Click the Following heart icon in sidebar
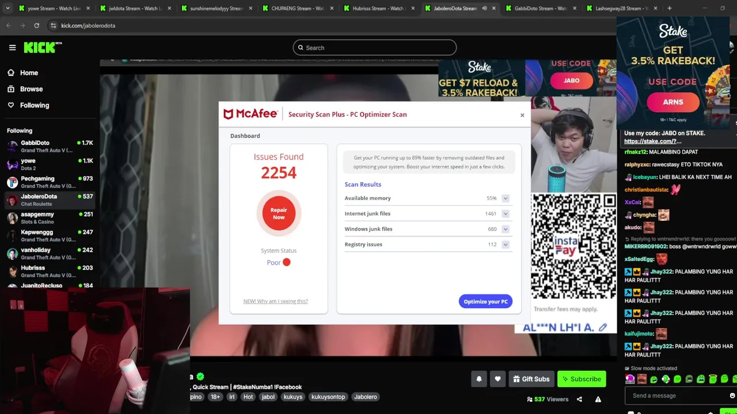Viewport: 737px width, 414px height. click(x=11, y=105)
